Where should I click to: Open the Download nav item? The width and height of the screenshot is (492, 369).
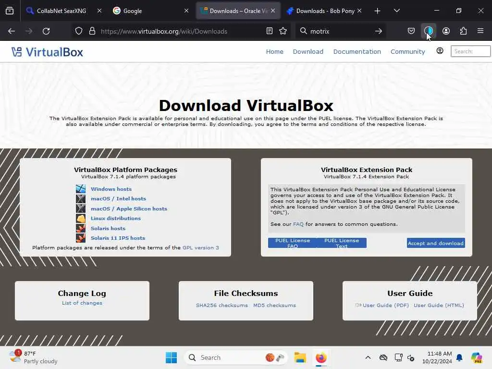tap(308, 51)
